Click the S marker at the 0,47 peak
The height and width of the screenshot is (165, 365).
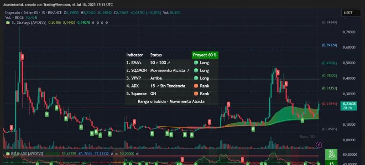coord(278,72)
